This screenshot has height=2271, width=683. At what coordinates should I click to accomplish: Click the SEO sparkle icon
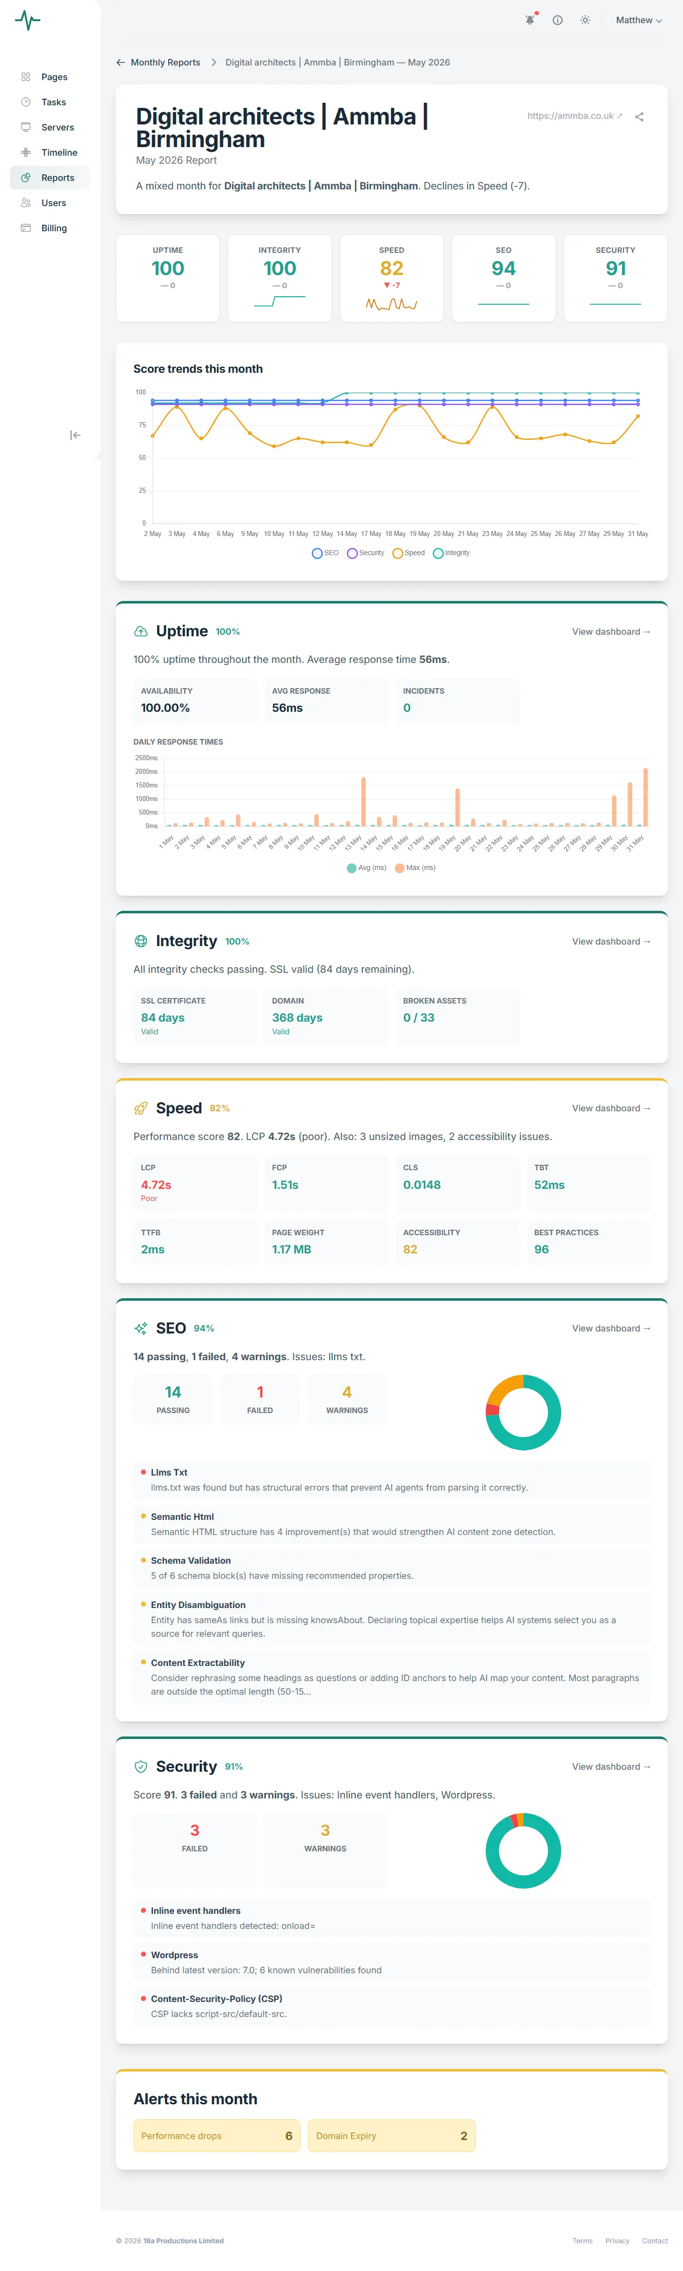[141, 1328]
